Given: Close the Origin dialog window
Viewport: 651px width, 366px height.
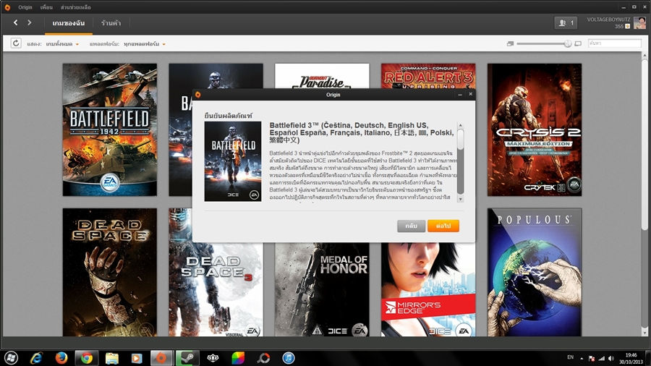Looking at the screenshot, I should pyautogui.click(x=470, y=94).
